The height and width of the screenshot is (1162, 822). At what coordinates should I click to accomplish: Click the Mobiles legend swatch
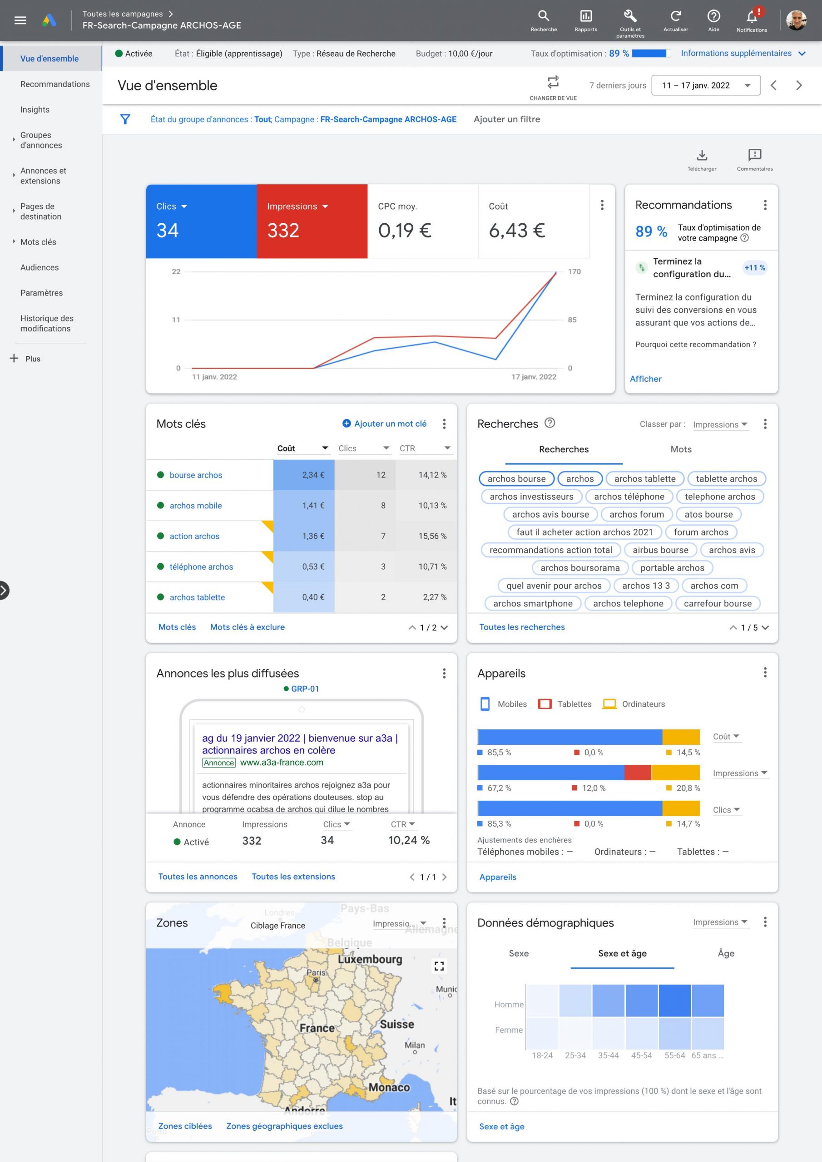pos(485,704)
